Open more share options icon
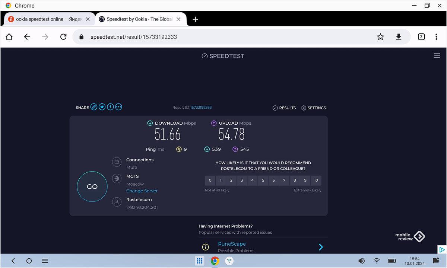 tap(118, 107)
